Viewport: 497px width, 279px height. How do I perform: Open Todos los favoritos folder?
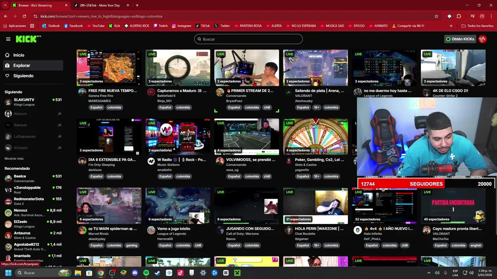pos(477,26)
